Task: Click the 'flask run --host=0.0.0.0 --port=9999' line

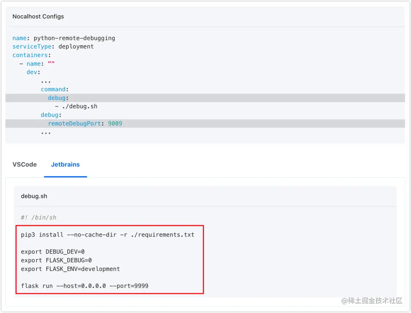Action: 84,286
